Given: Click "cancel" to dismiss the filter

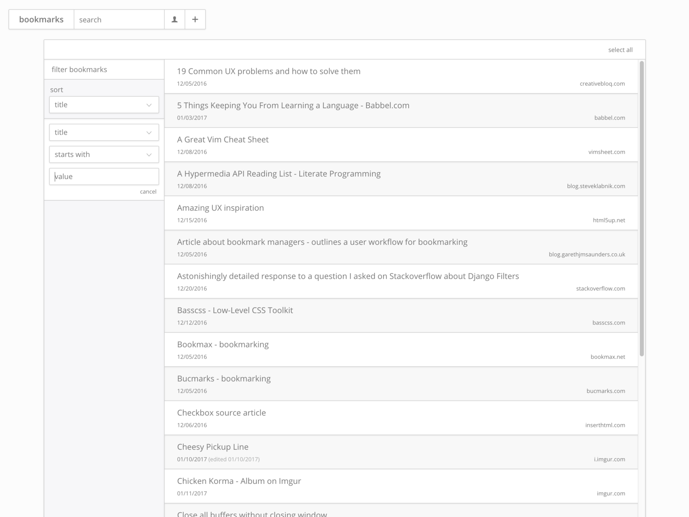Looking at the screenshot, I should pos(148,191).
